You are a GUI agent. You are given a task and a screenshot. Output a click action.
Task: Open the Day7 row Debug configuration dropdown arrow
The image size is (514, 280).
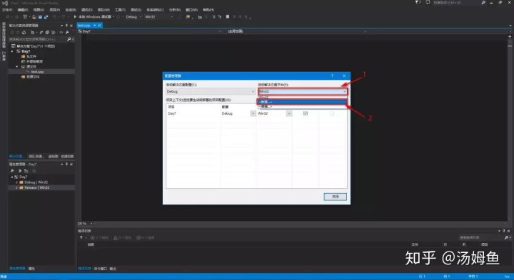coord(253,113)
